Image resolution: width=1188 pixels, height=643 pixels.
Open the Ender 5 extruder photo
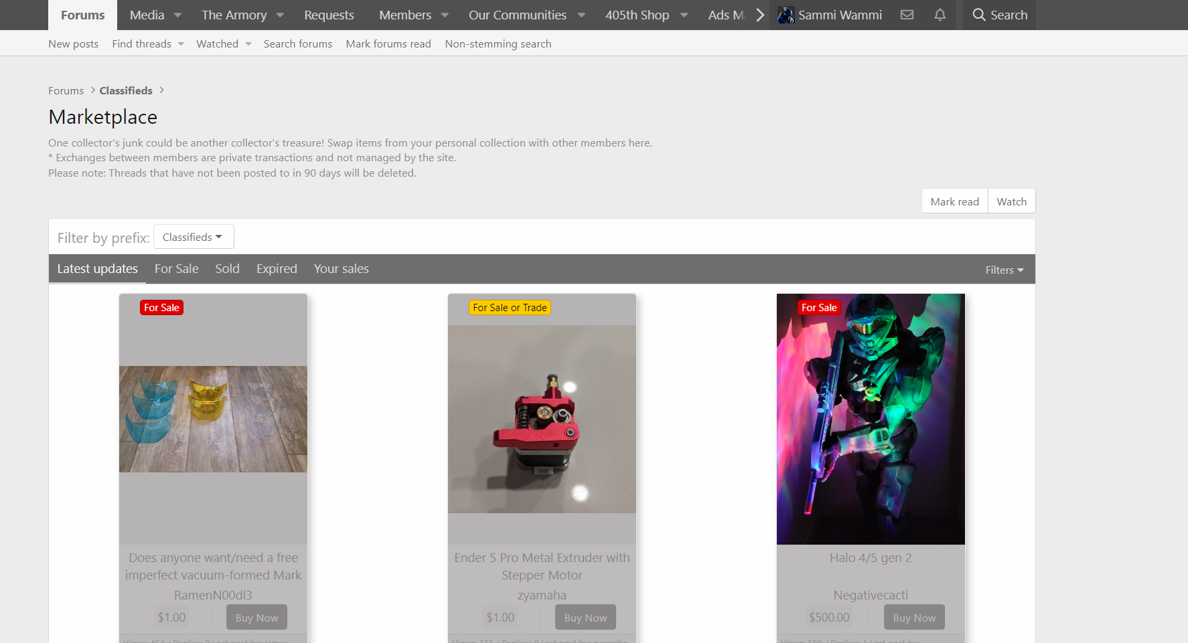point(542,419)
